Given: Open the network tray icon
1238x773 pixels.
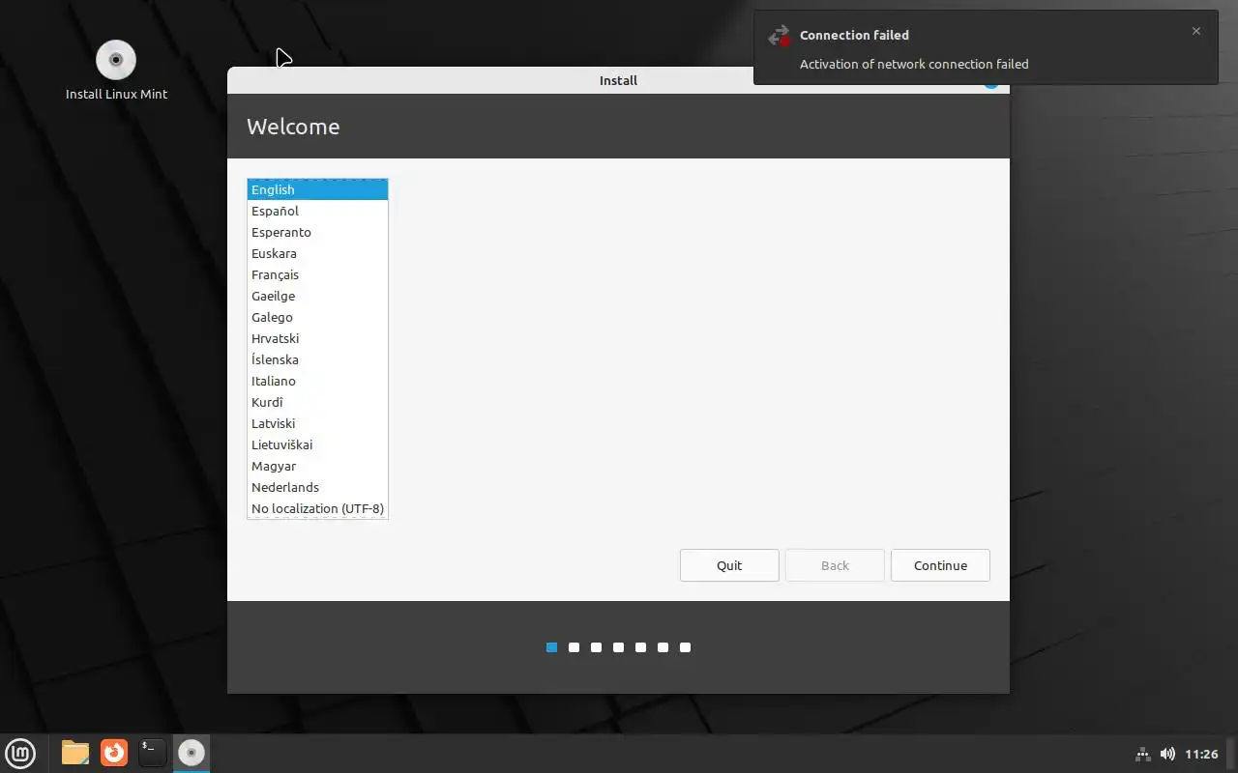Looking at the screenshot, I should tap(1142, 754).
